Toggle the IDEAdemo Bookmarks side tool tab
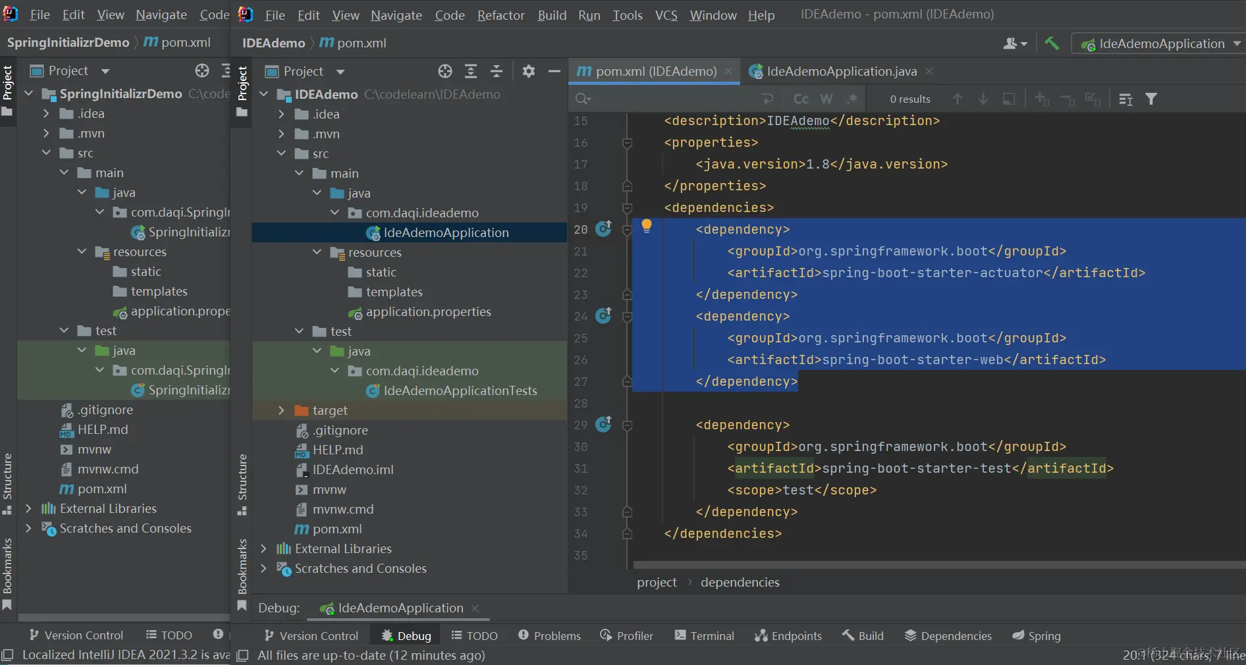Viewport: 1246px width, 665px height. pyautogui.click(x=242, y=574)
